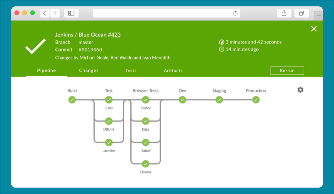Click the Staging stage label

[x=219, y=91]
